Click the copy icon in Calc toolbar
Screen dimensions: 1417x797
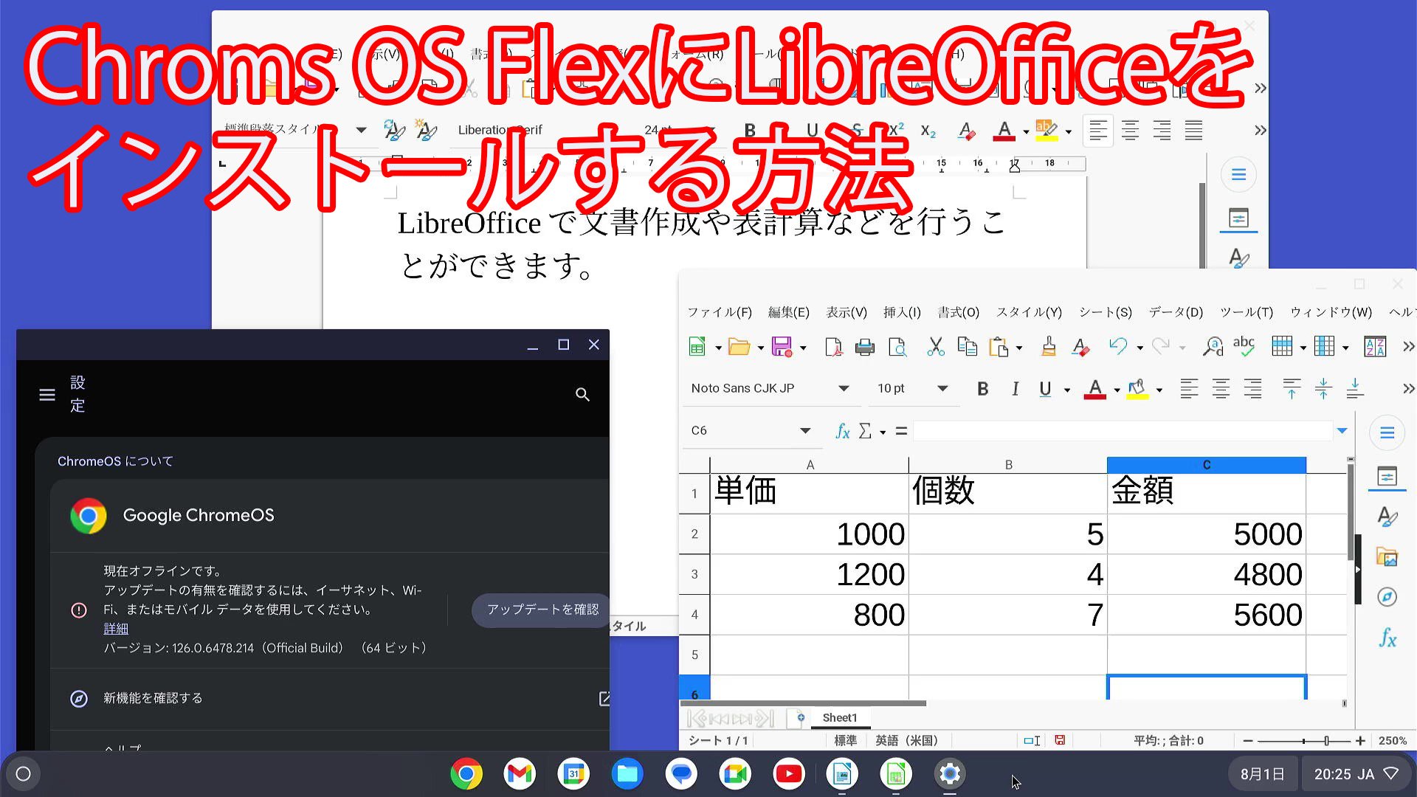pos(967,347)
